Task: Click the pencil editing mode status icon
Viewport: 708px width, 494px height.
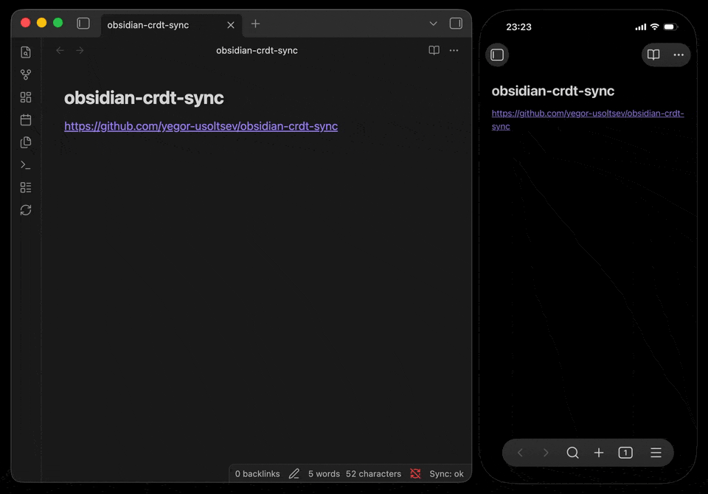Action: click(x=294, y=473)
